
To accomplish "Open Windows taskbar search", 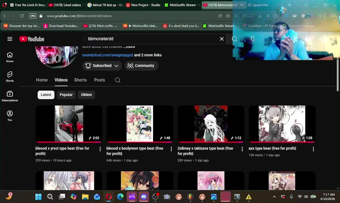I will click(x=50, y=197).
